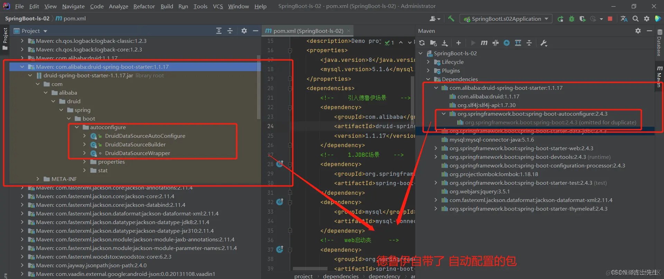Click the 'dependencies' editor breadcrumb
Viewport: 664px width, 279px height.
coord(341,276)
